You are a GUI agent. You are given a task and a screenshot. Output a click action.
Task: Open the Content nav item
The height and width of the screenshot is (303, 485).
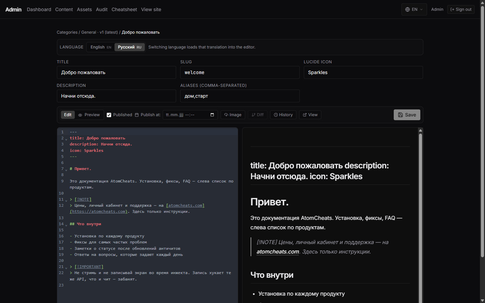click(64, 9)
